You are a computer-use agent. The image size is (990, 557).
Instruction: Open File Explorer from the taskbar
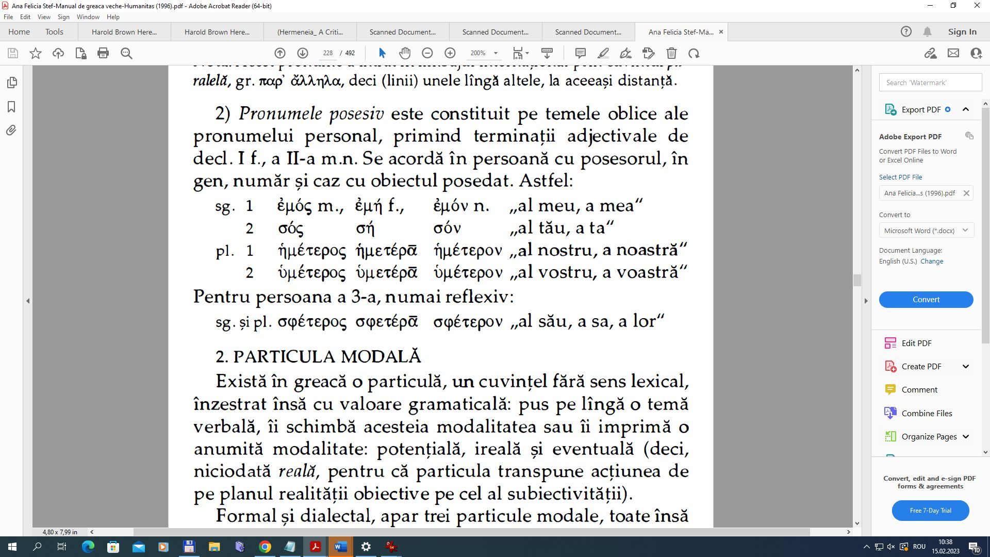click(x=214, y=547)
